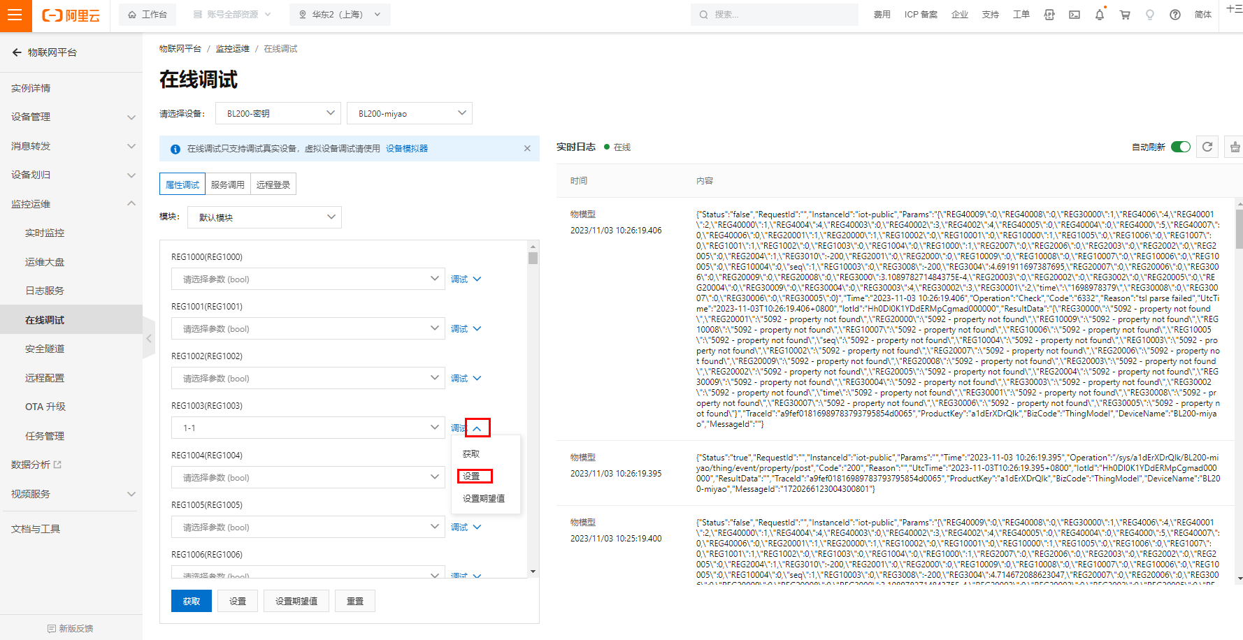Click the log panel scrollbar thumb
Screen dimensions: 1243x640
[x=1239, y=228]
